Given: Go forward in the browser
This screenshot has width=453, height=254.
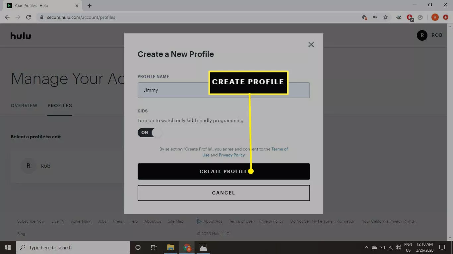Looking at the screenshot, I should point(18,17).
